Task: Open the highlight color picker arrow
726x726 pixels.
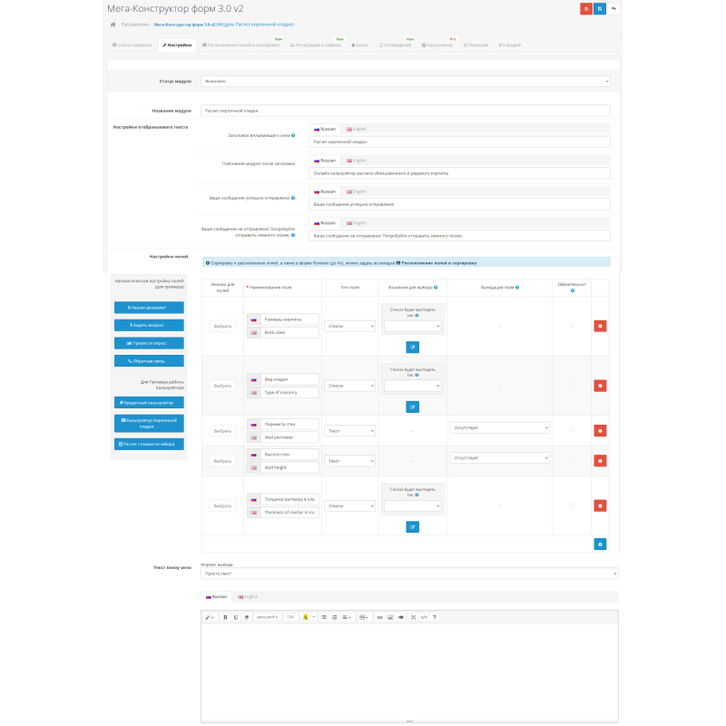Action: click(313, 617)
